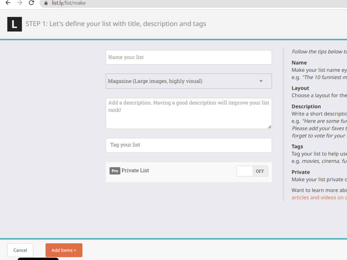
Task: Click 'Follow the tips below' text
Action: click(x=319, y=52)
